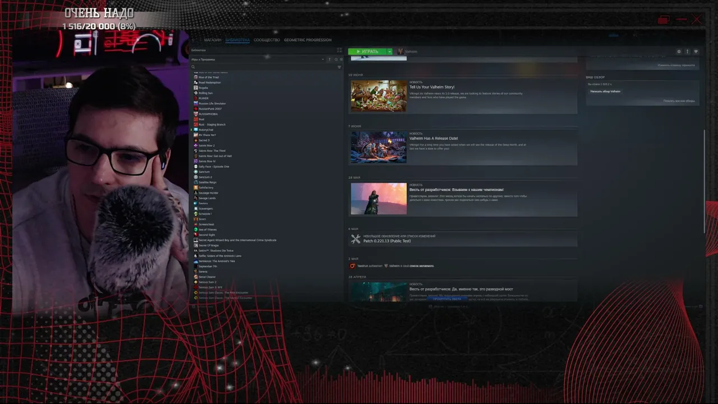The height and width of the screenshot is (404, 718).
Task: Click the sort arrow icon in library header
Action: 329,59
